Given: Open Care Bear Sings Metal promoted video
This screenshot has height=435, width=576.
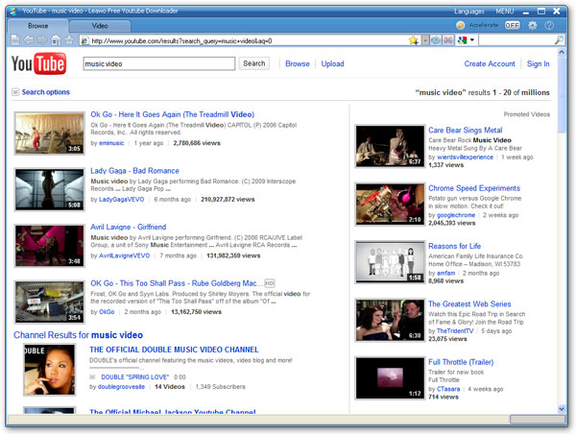Looking at the screenshot, I should [x=465, y=130].
